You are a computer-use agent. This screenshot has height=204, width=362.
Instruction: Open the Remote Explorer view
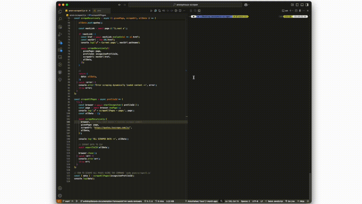tap(60, 57)
